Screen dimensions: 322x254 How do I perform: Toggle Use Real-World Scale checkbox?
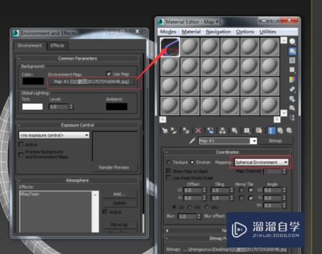pyautogui.click(x=169, y=178)
